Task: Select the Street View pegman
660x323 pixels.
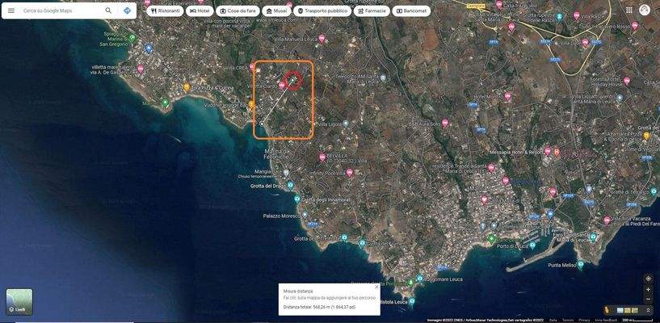Action: (607, 310)
